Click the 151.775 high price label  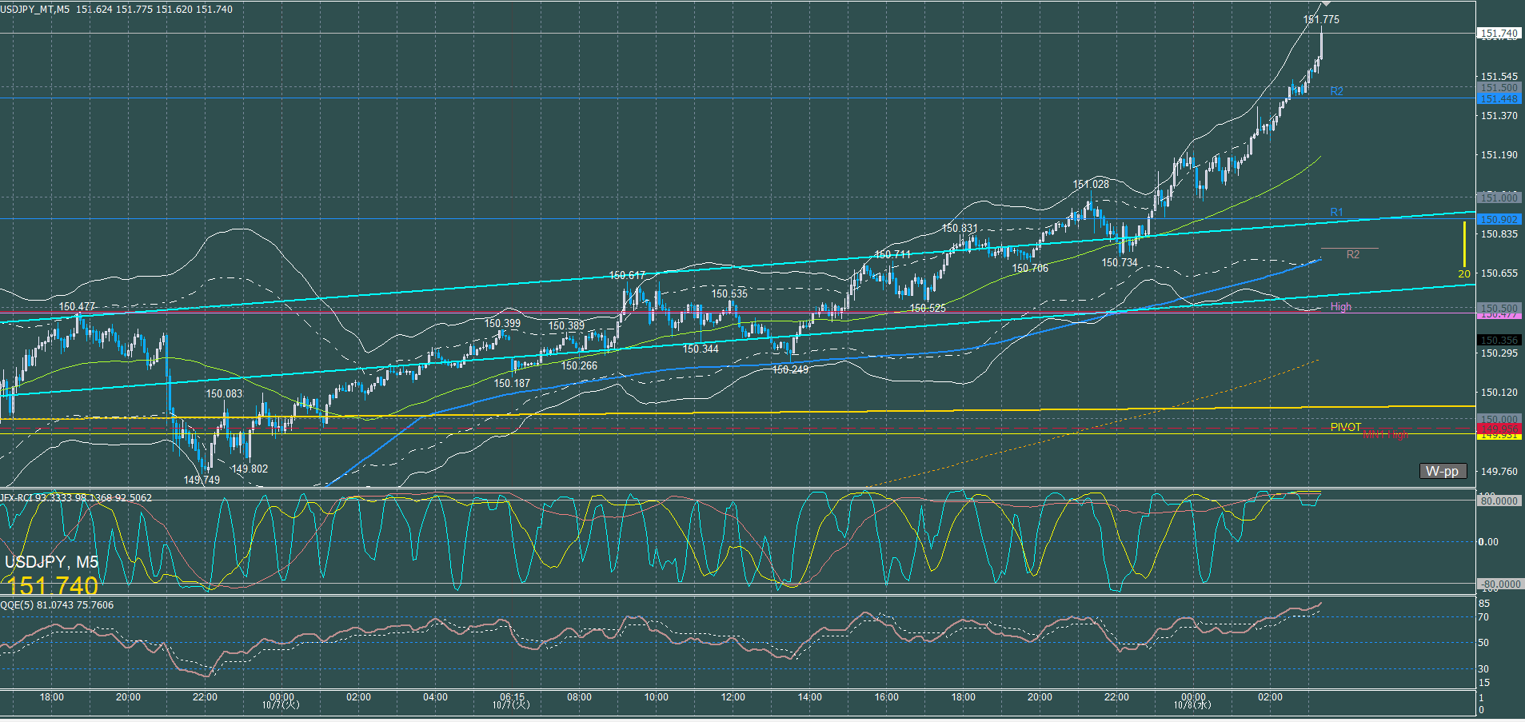click(x=1321, y=19)
